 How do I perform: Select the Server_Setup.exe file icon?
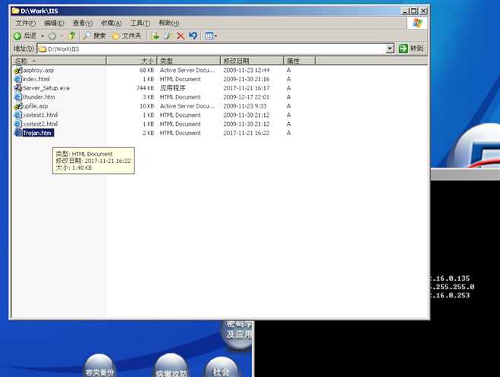click(x=18, y=88)
